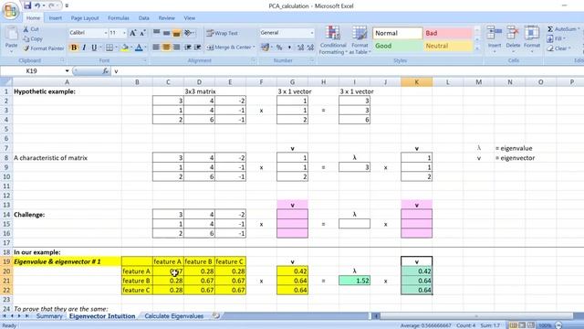Open Format as Table gallery
Viewport: 584px width, 329px height.
tap(360, 40)
